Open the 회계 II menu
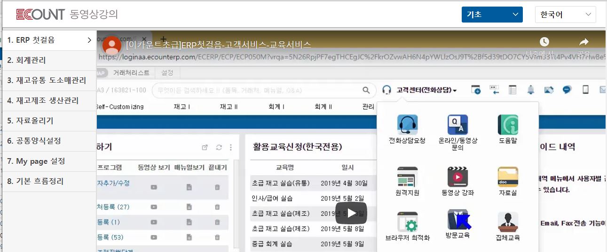Viewport: 607px width, 252px height. [x=323, y=107]
